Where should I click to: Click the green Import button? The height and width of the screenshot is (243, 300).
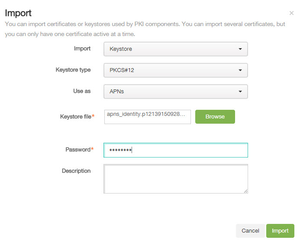280,231
